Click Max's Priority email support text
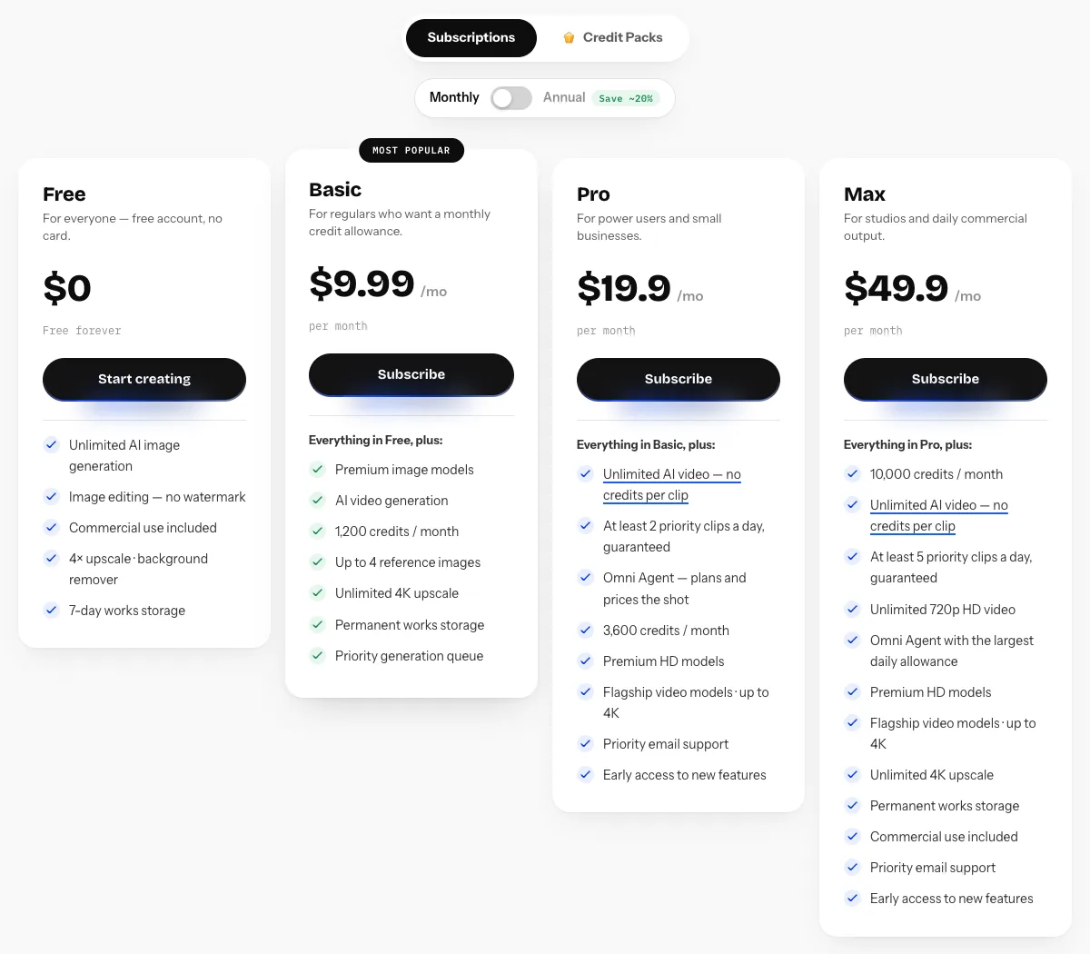Image resolution: width=1090 pixels, height=954 pixels. click(x=933, y=868)
